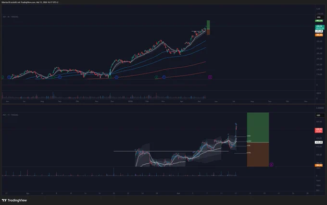327x205 pixels.
Task: Select the white horizontal line on lower chart
Action: (x=171, y=151)
